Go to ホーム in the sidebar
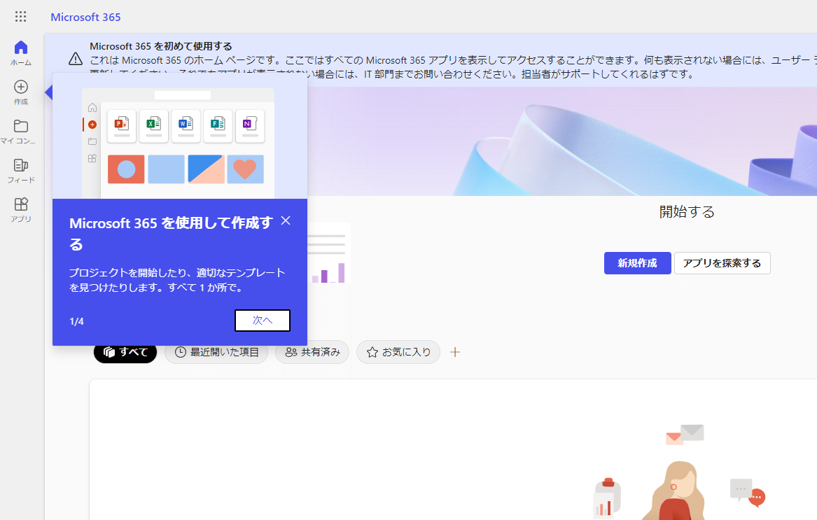The image size is (817, 520). pos(21,52)
